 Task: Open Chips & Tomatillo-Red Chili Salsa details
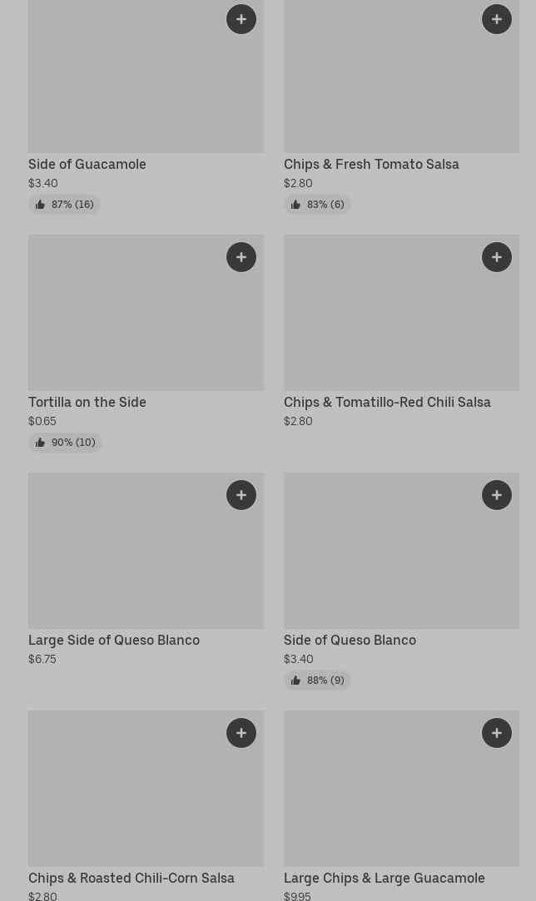click(387, 403)
